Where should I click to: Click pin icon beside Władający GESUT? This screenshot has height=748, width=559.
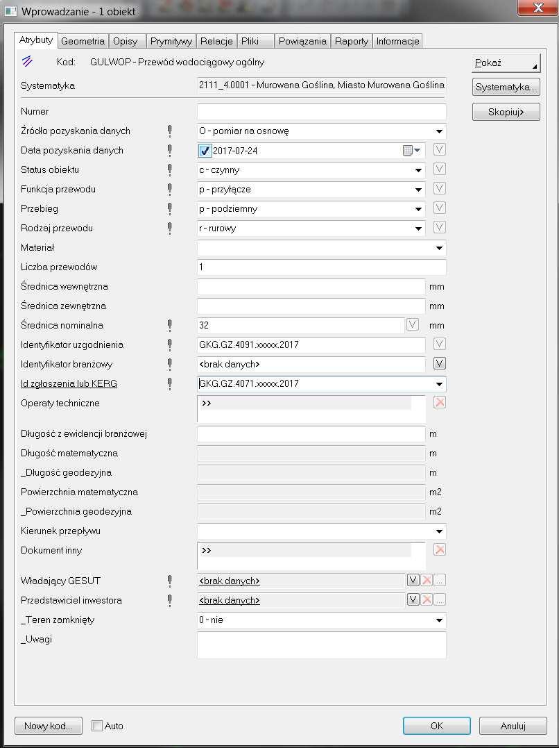coord(169,581)
